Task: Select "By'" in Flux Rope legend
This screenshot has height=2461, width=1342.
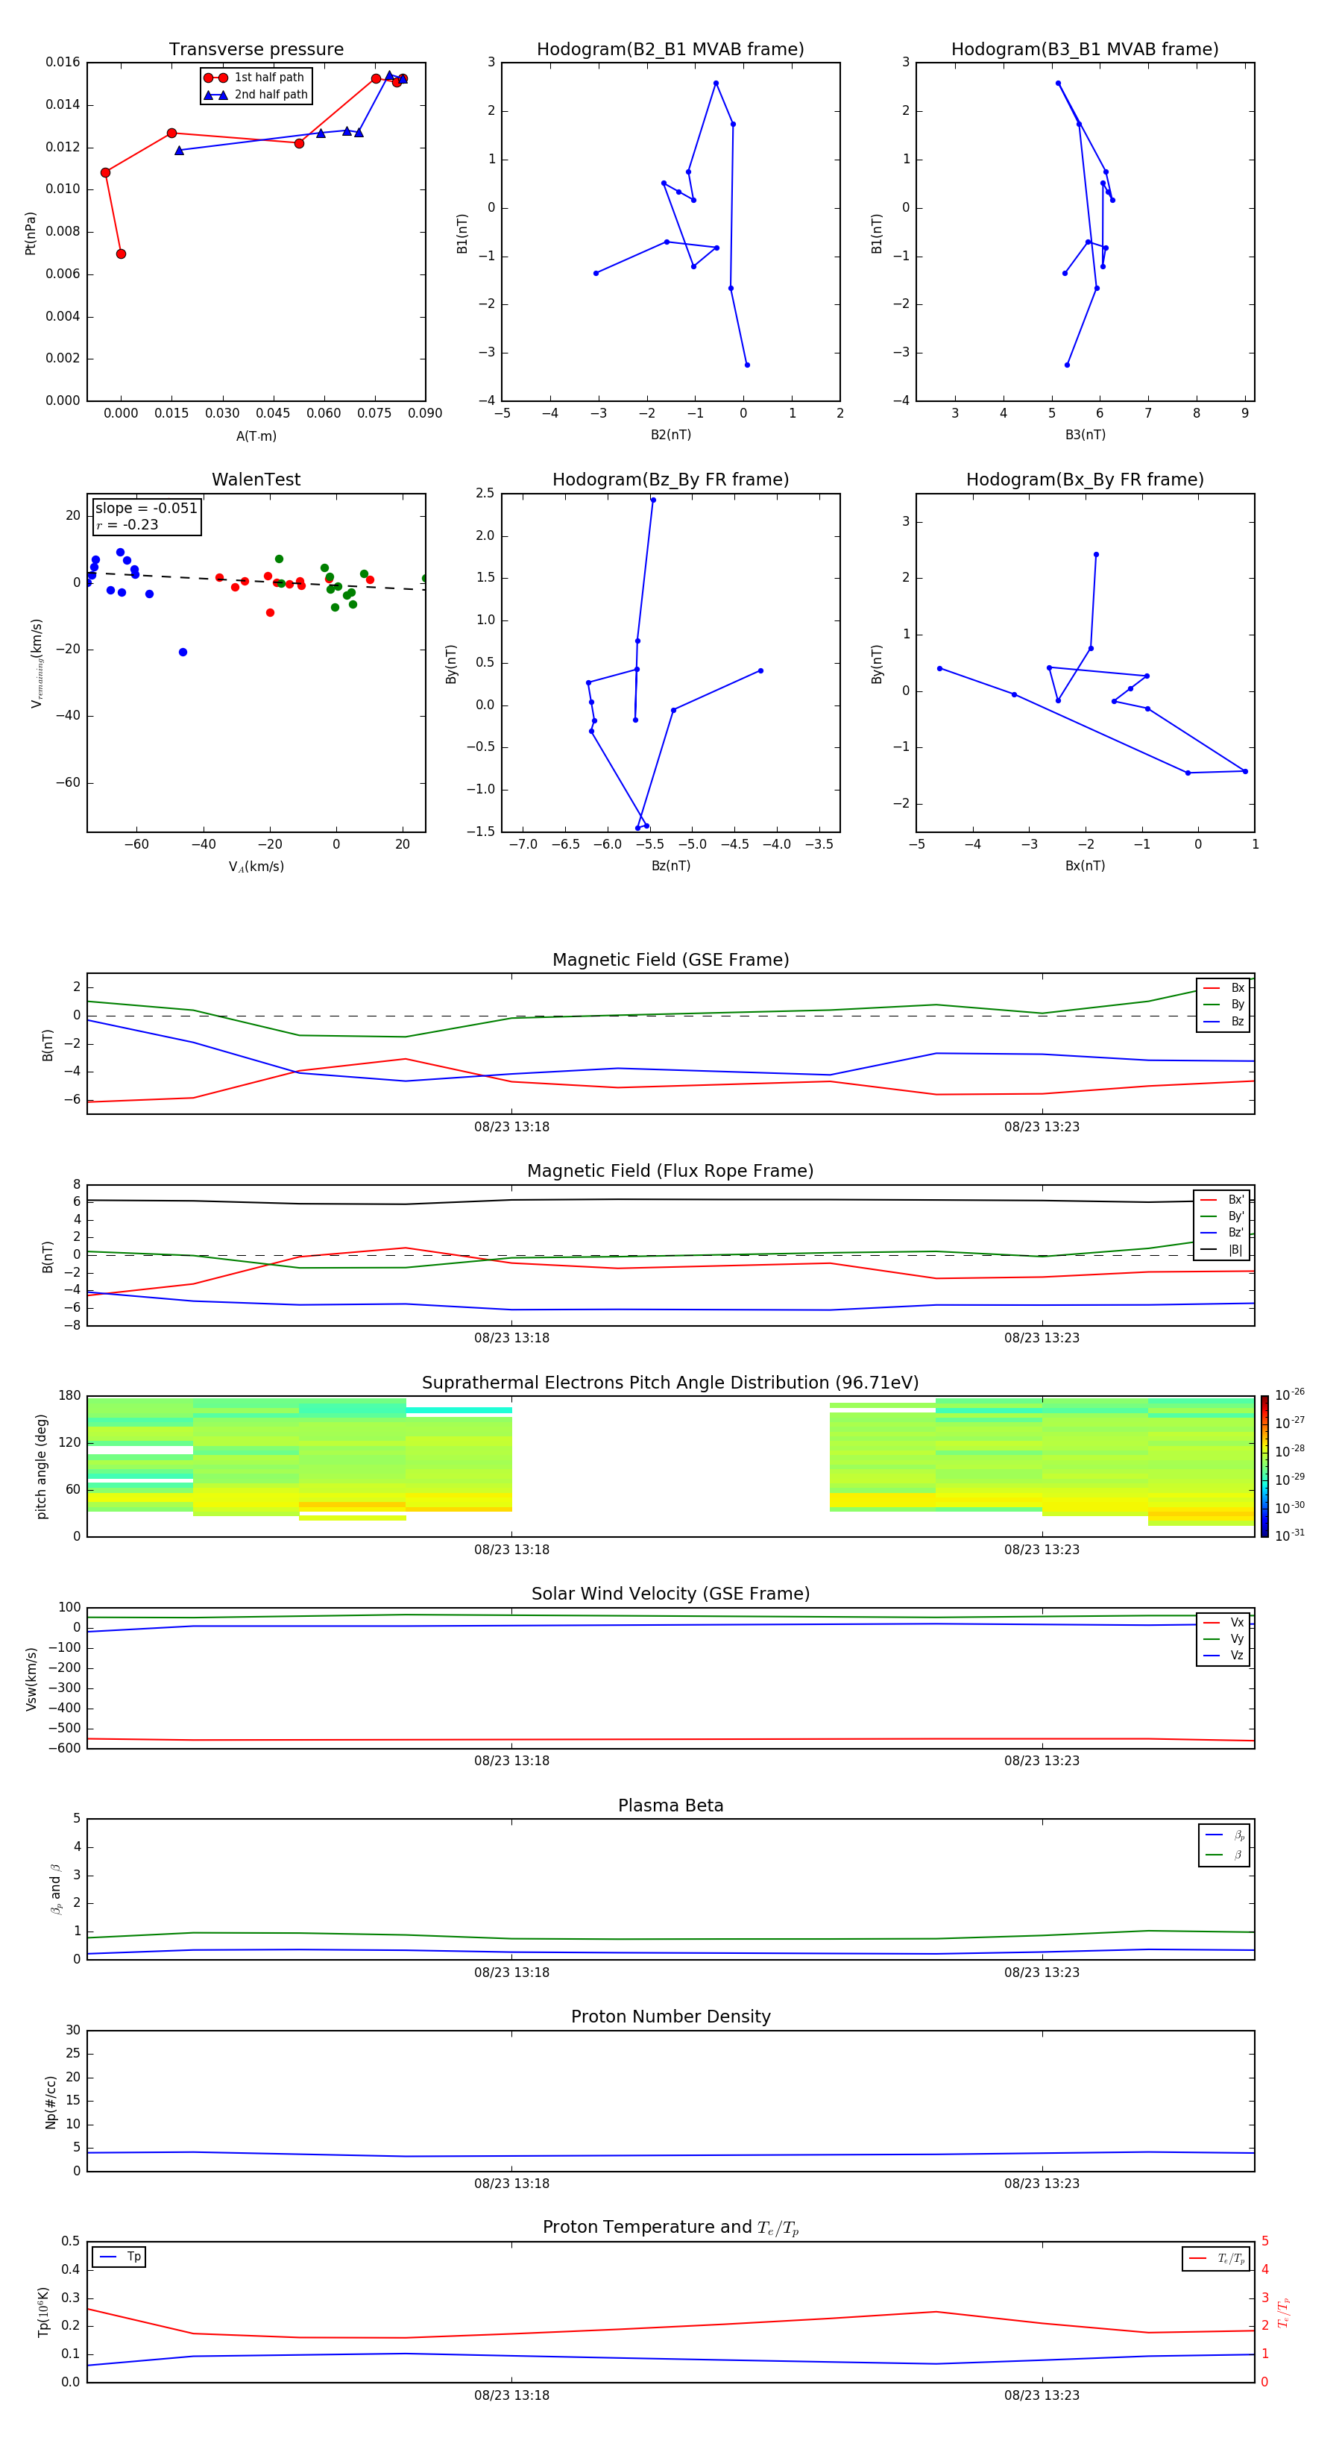Action: click(1223, 1216)
